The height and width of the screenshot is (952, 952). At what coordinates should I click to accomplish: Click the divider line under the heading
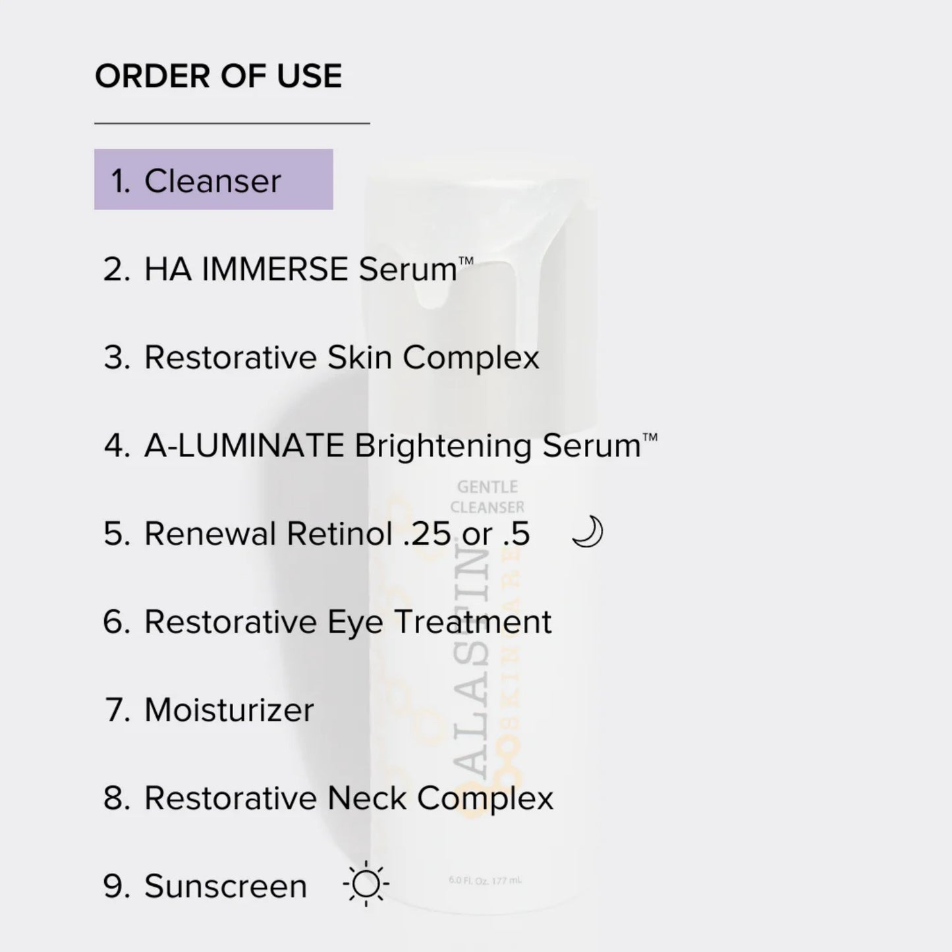(x=232, y=123)
